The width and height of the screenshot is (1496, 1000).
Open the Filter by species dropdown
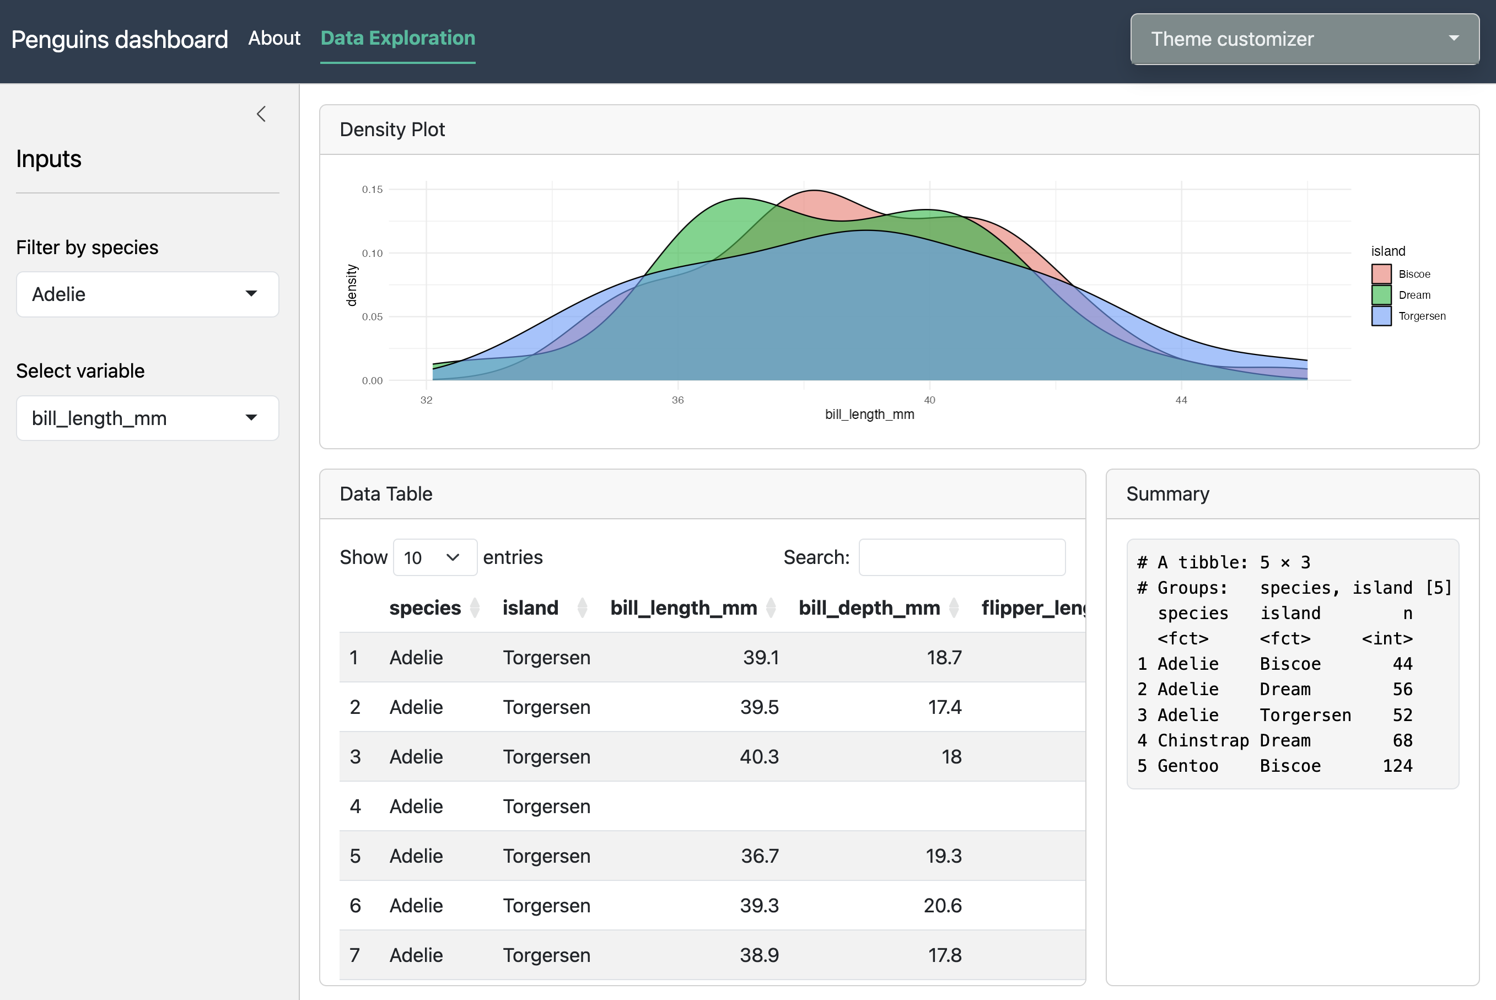point(147,294)
